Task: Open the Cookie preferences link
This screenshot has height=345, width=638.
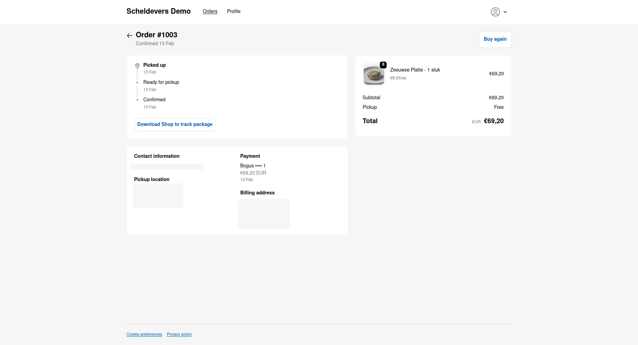Action: (144, 334)
